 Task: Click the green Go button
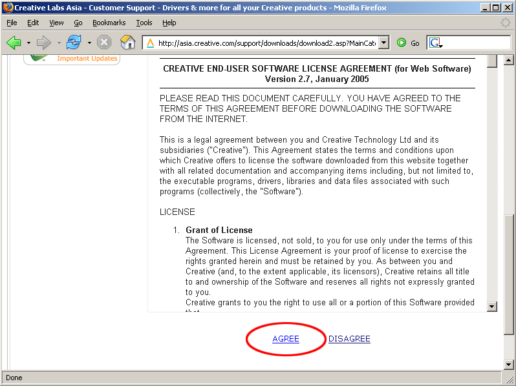pyautogui.click(x=408, y=43)
